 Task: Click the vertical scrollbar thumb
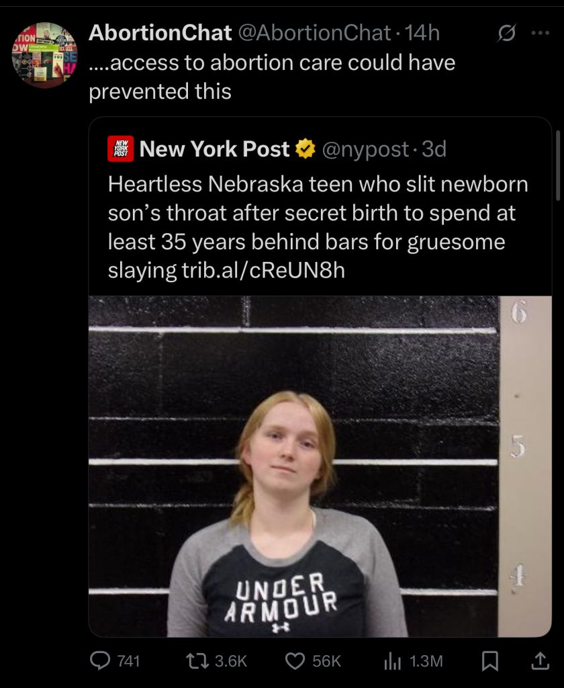click(558, 165)
